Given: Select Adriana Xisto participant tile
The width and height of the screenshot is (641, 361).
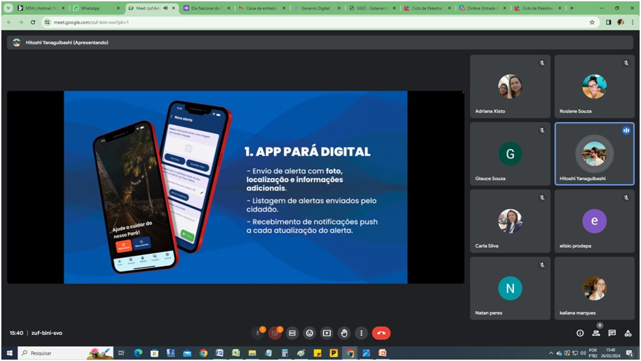Looking at the screenshot, I should (x=510, y=87).
